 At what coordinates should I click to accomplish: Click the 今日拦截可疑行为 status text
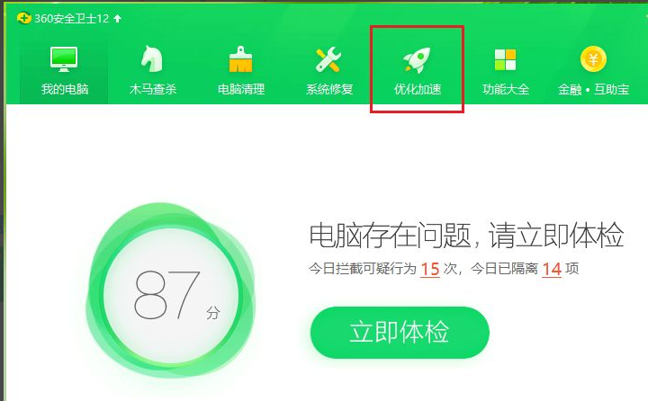363,269
